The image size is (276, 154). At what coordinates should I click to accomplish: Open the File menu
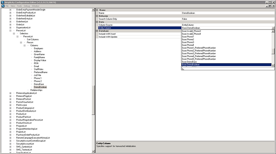pyautogui.click(x=7, y=6)
